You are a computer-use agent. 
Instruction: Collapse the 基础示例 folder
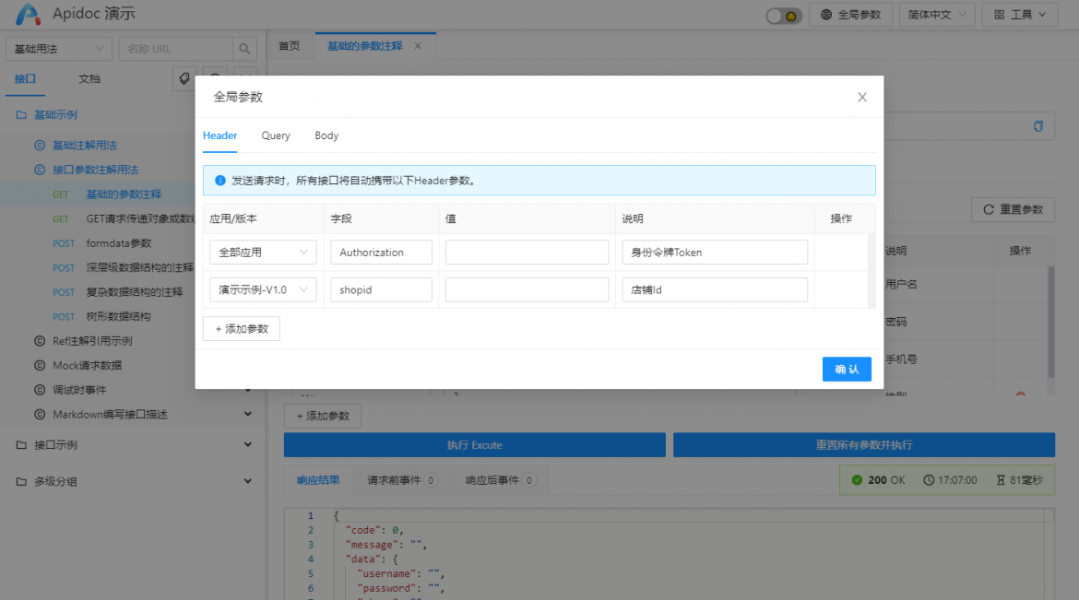pos(55,115)
